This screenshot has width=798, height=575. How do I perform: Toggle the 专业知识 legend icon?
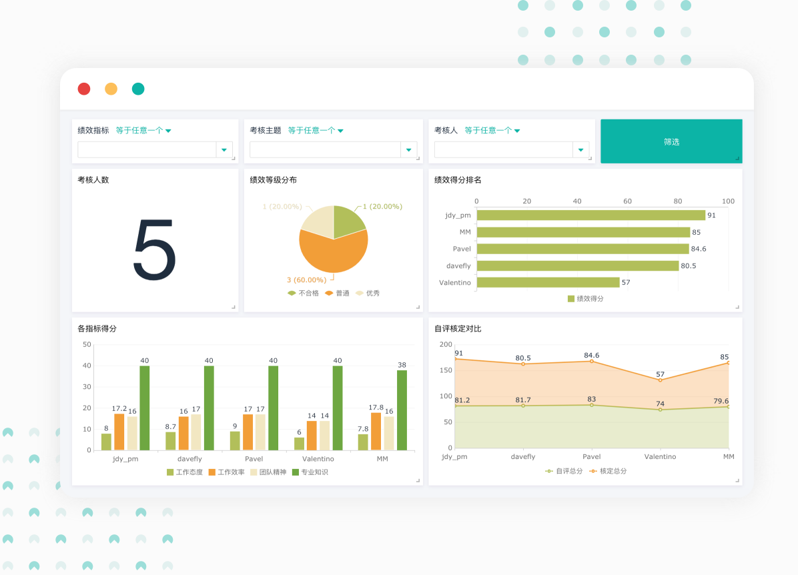pyautogui.click(x=296, y=472)
